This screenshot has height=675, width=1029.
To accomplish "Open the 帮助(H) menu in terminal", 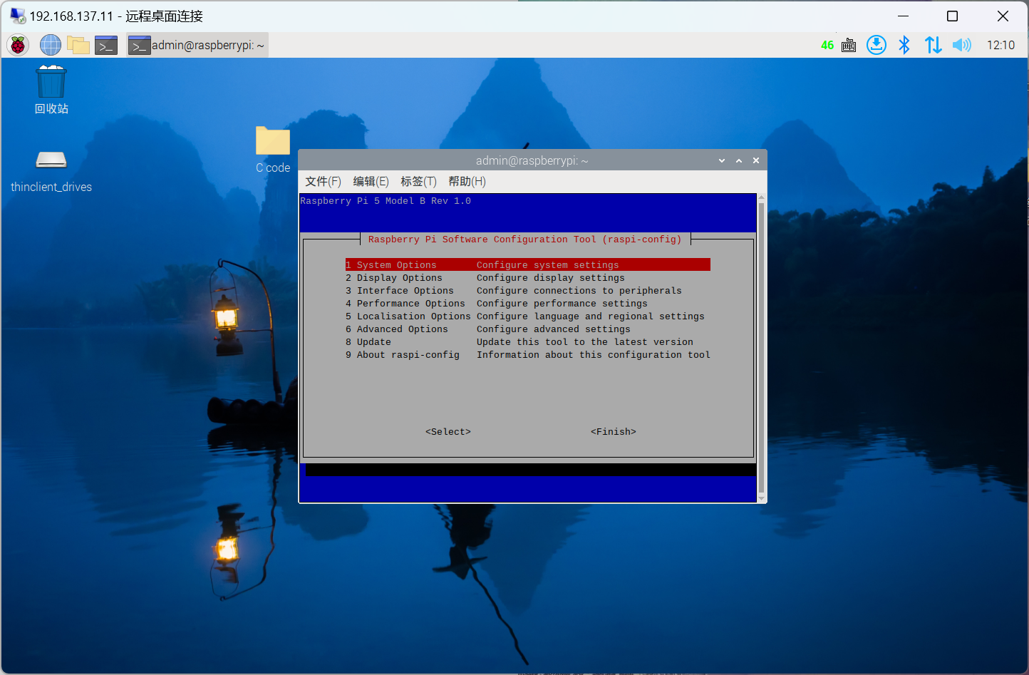I will (467, 182).
